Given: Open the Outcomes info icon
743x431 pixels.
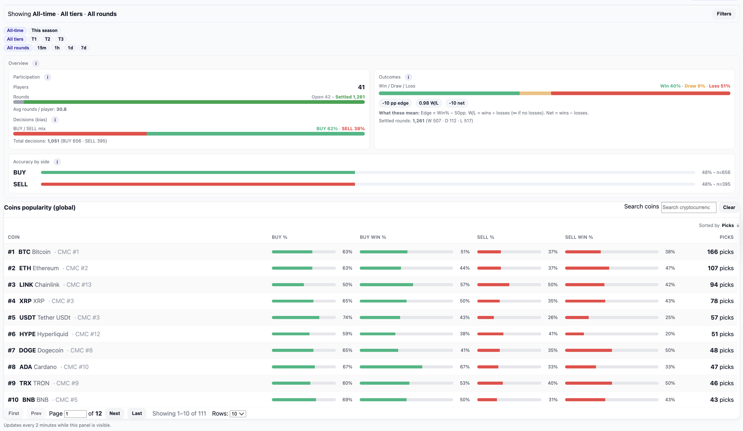Looking at the screenshot, I should 408,77.
